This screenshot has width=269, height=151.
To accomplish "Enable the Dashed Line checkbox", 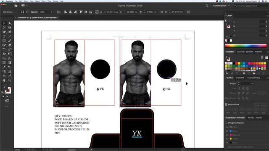I will click(x=226, y=104).
